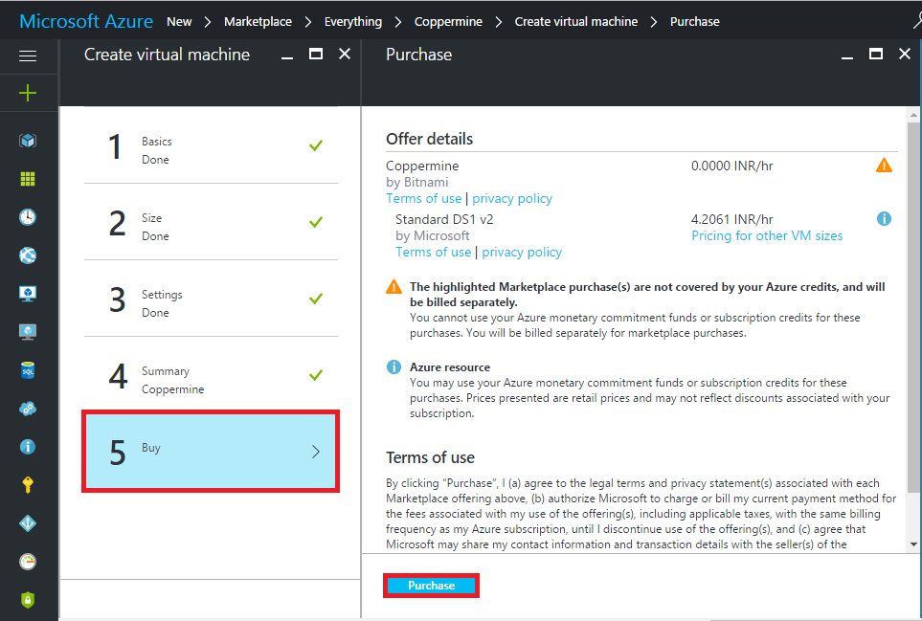Select Coppermine in the breadcrumb trail

pos(448,21)
